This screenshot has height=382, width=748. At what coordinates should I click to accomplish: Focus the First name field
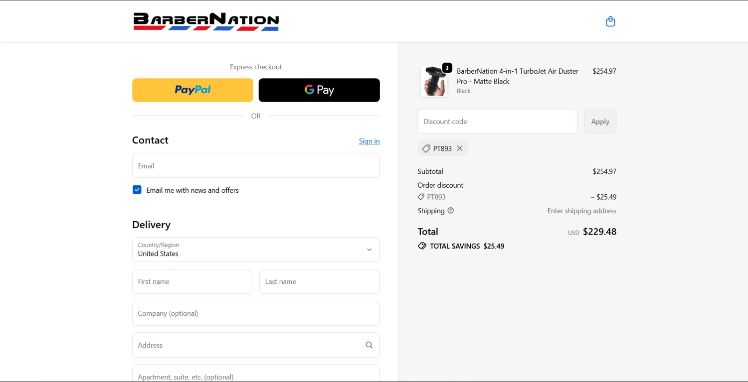point(192,281)
